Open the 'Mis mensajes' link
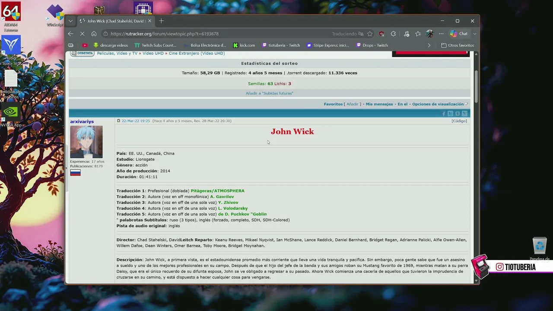This screenshot has width=553, height=311. (379, 104)
